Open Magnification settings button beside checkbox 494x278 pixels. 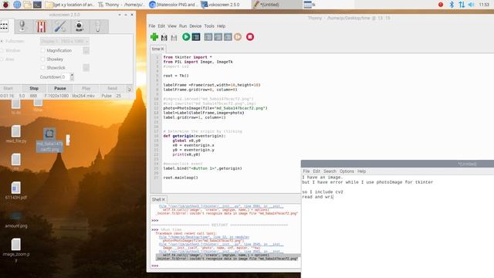point(86,50)
